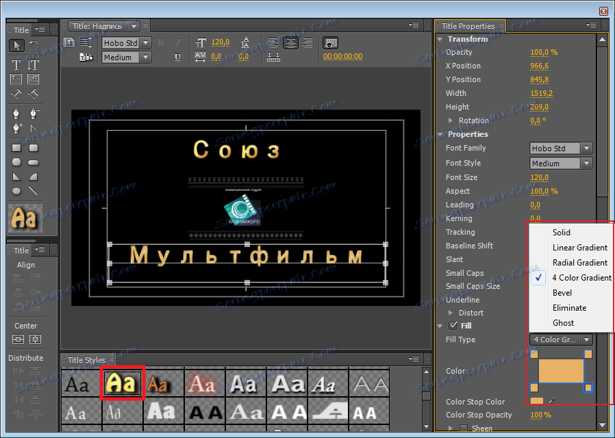Enable the Sheen checkbox

pos(463,428)
